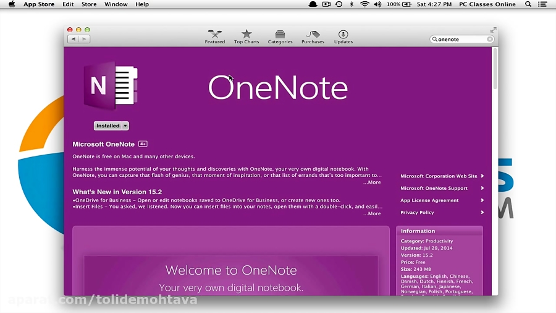The height and width of the screenshot is (313, 556).
Task: Click the Microsoft OneNote title text
Action: click(x=104, y=144)
